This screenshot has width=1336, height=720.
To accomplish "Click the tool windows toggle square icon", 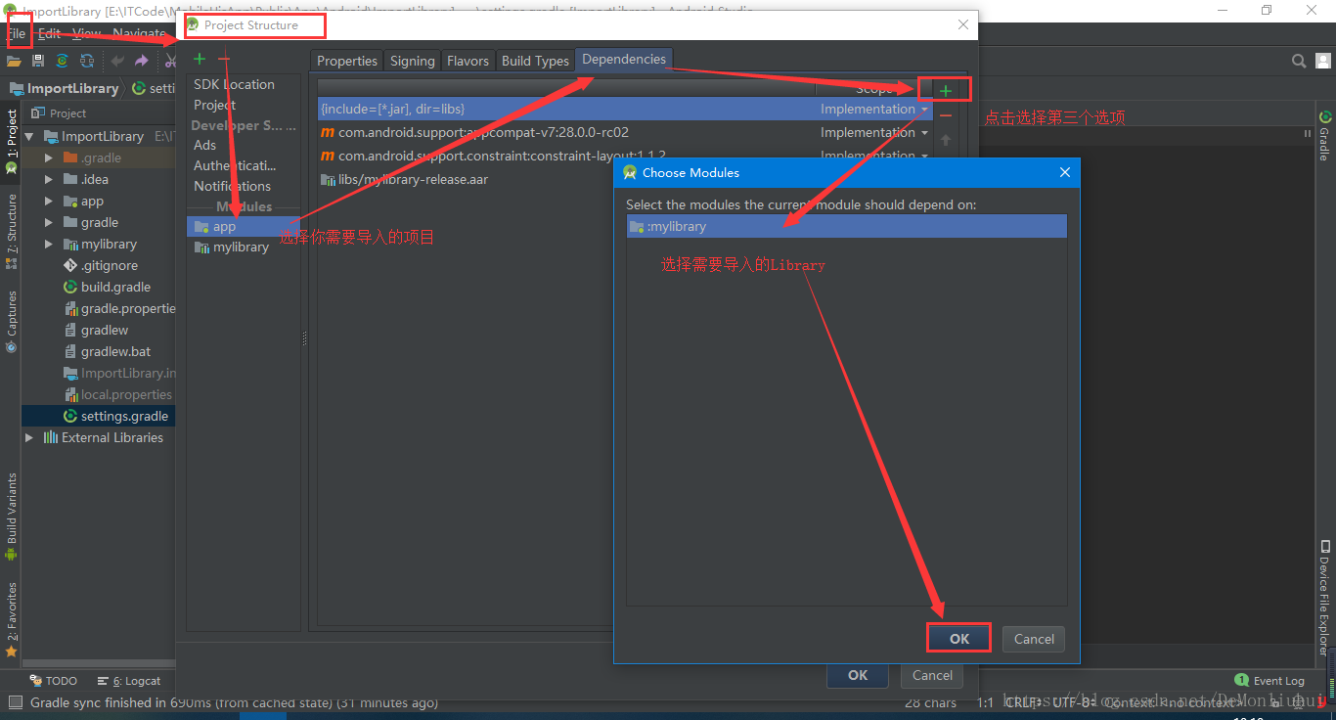I will pyautogui.click(x=15, y=701).
